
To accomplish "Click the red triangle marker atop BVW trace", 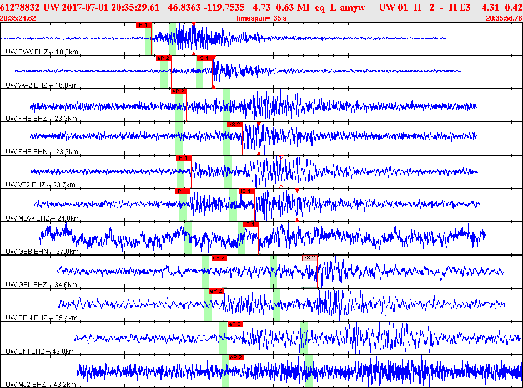I will 193,24.
